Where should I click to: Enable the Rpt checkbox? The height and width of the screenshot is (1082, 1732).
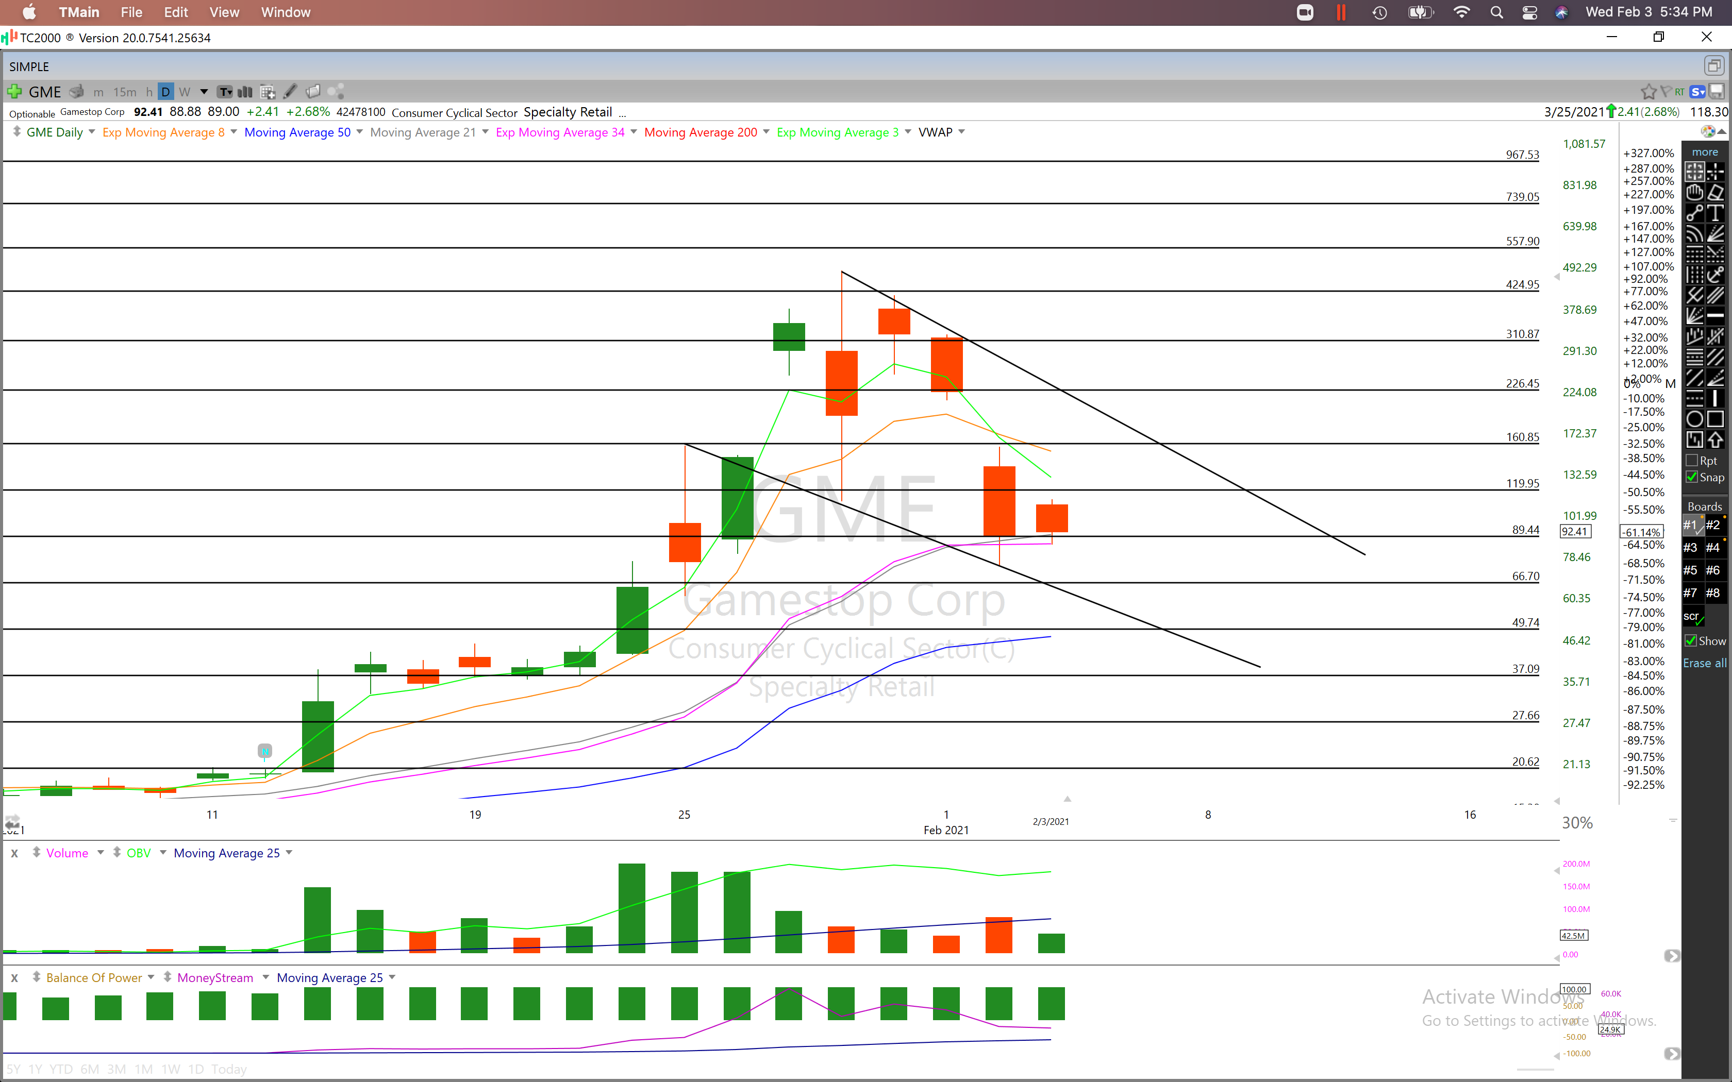[1692, 460]
